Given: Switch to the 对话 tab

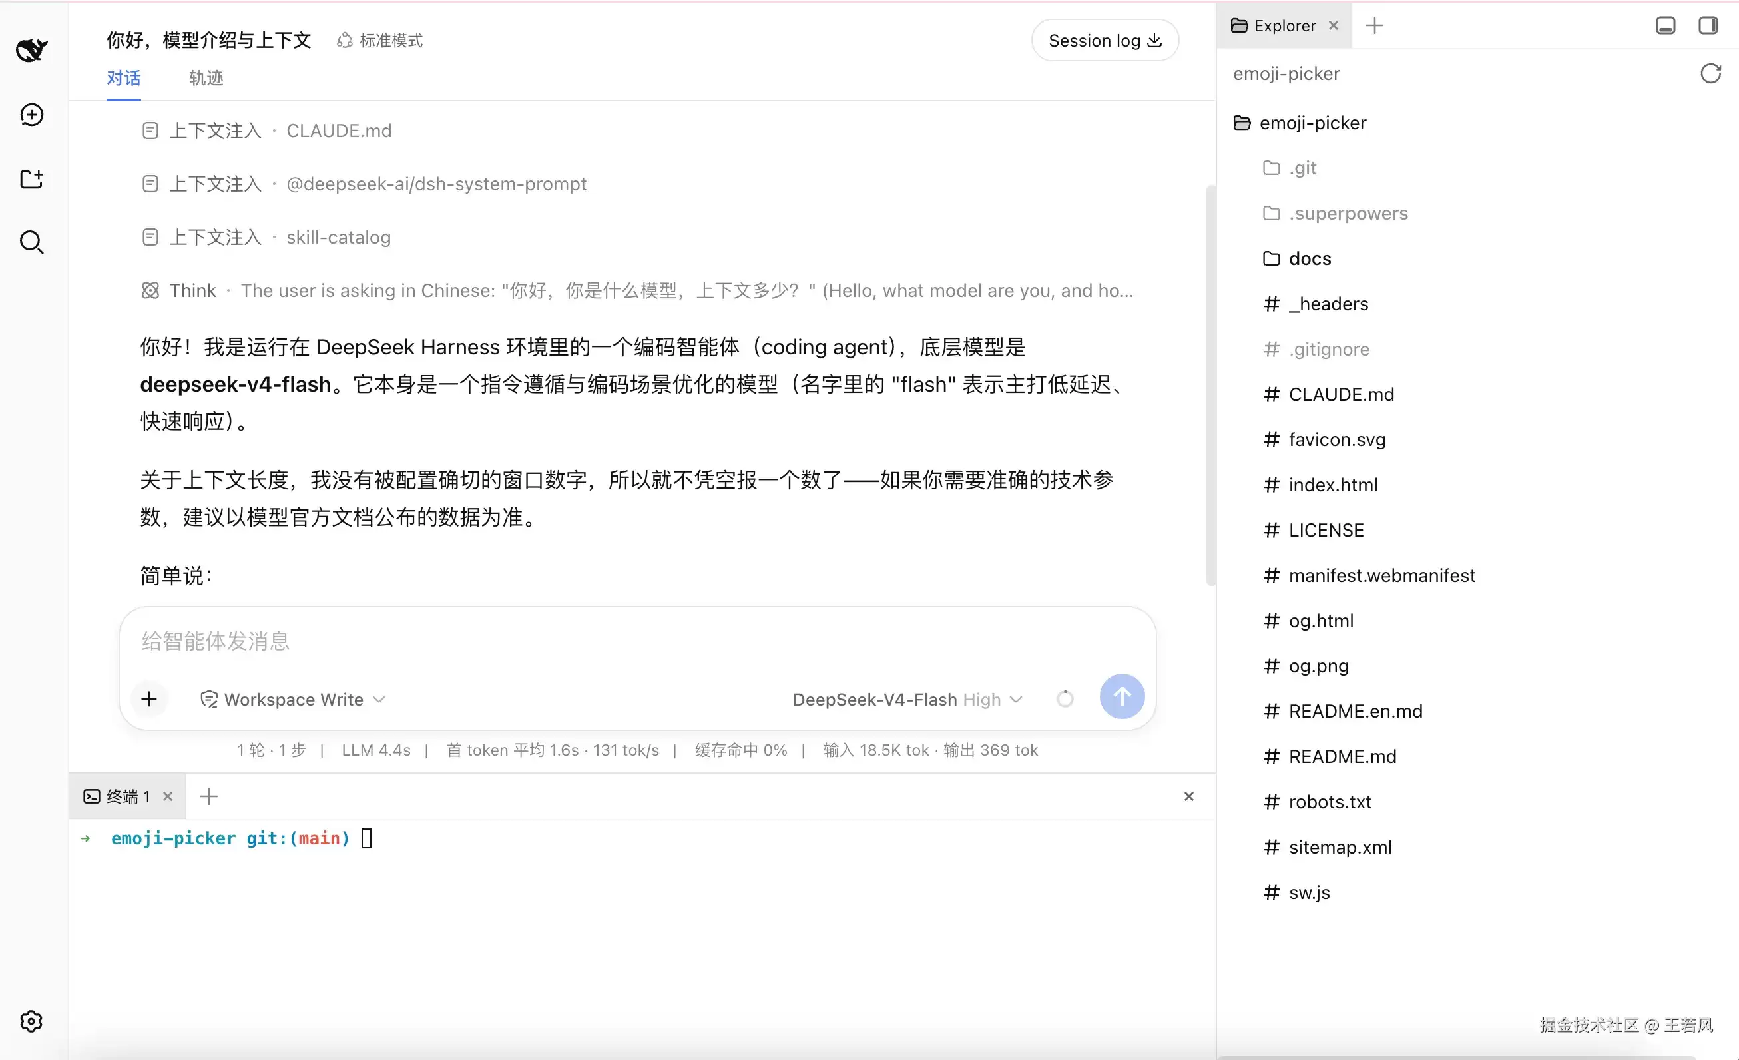Looking at the screenshot, I should pyautogui.click(x=124, y=78).
